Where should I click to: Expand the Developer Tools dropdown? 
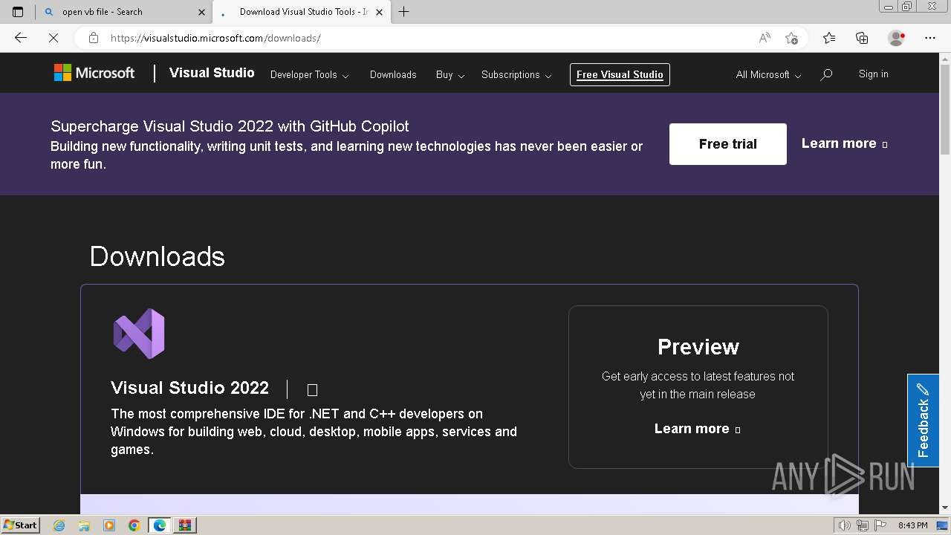(309, 75)
